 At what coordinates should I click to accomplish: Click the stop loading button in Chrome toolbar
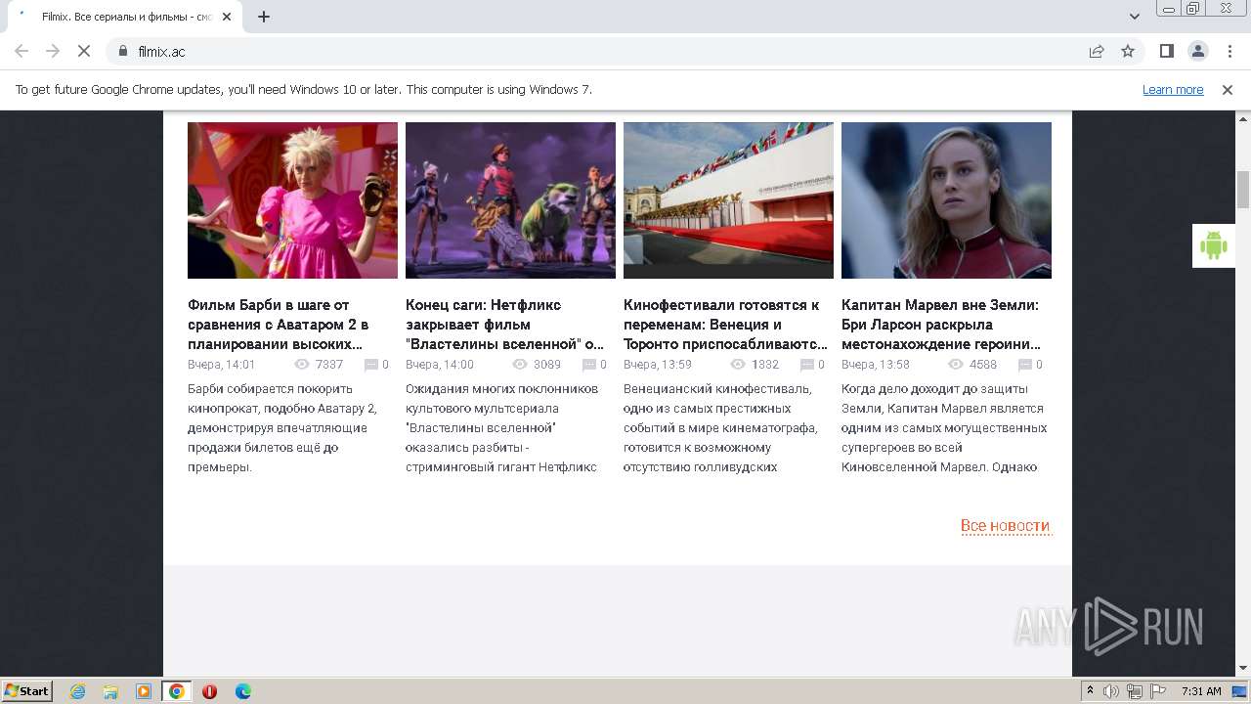[84, 51]
